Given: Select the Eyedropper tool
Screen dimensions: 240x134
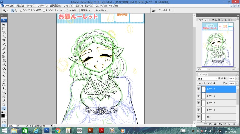Looking at the screenshot, I should click(x=4, y=101).
